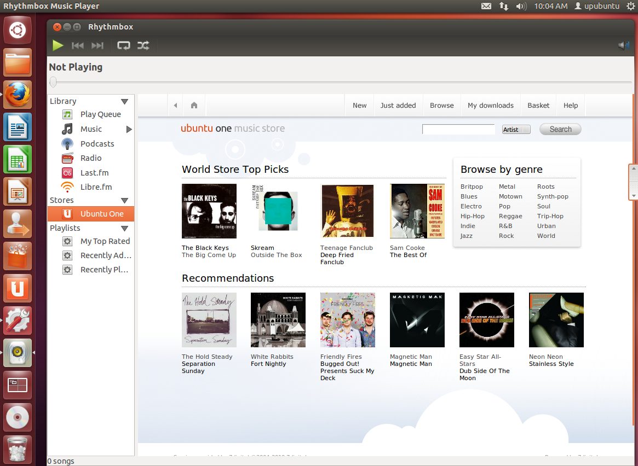The image size is (638, 466).
Task: Click the song position slider handle
Action: 53,82
